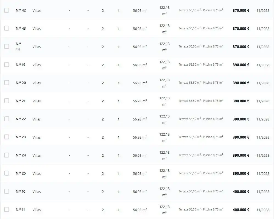
Task: Click the Villas type cell for N.º 24
Action: 37,155
